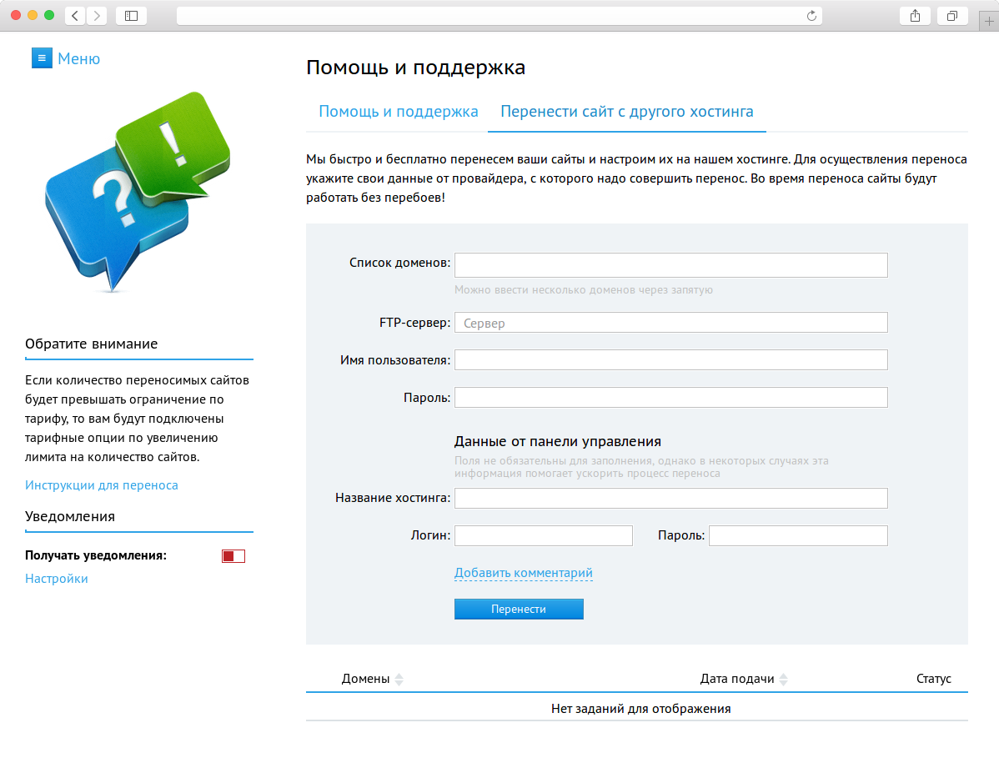Click the help speech bubbles illustration
This screenshot has width=999, height=763.
point(138,191)
